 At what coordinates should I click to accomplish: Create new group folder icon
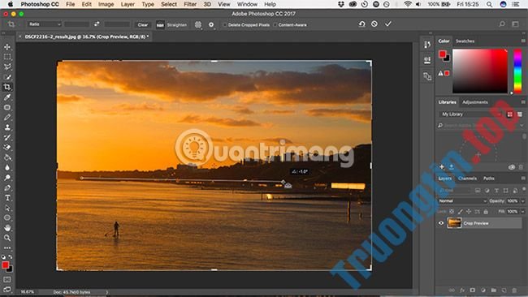pyautogui.click(x=493, y=290)
